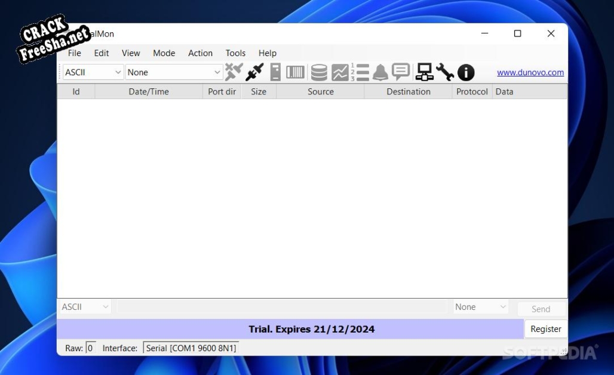The width and height of the screenshot is (614, 375).
Task: Click the bell alert icon
Action: (380, 72)
